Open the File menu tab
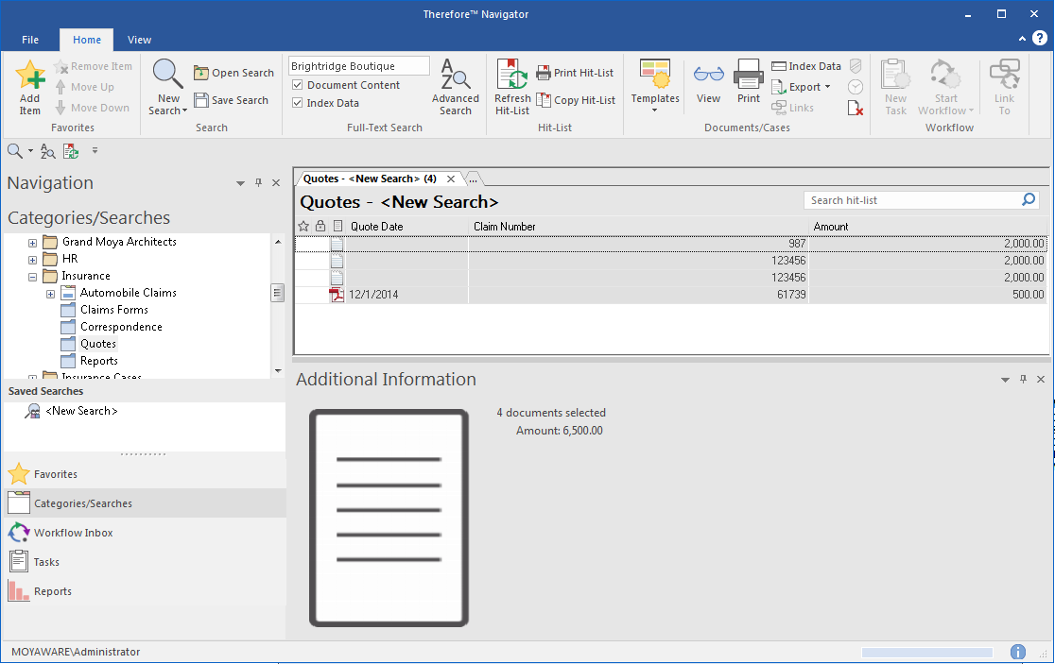 click(30, 40)
